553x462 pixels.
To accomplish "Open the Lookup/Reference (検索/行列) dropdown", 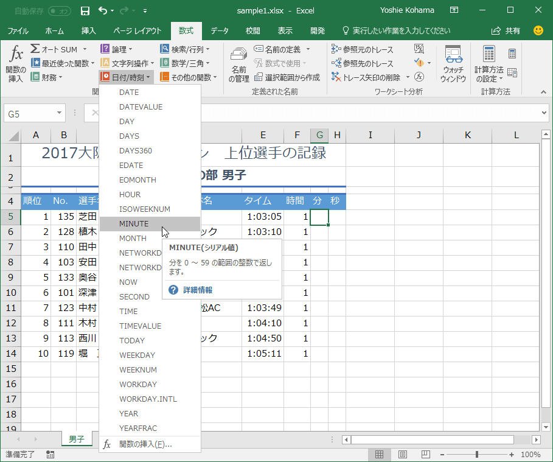I will (x=185, y=49).
